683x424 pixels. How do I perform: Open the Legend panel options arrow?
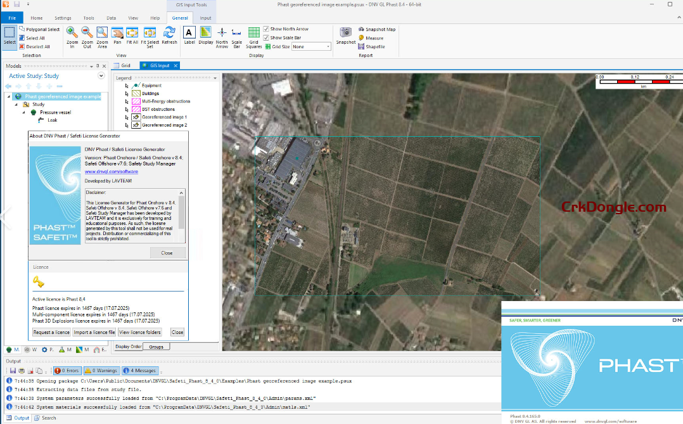215,78
